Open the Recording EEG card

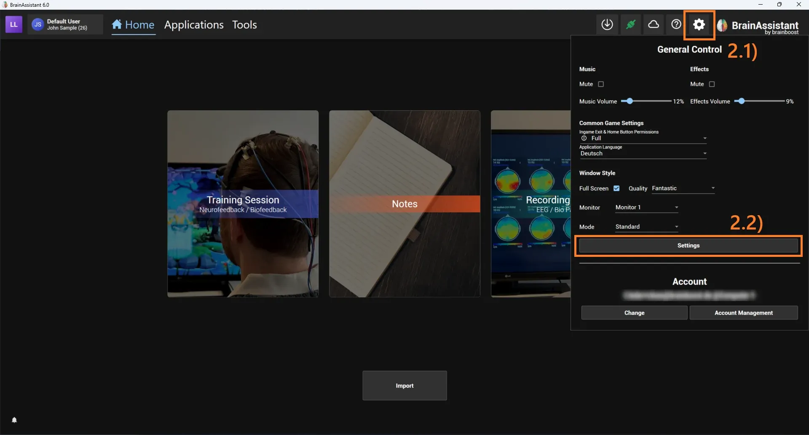pyautogui.click(x=531, y=204)
